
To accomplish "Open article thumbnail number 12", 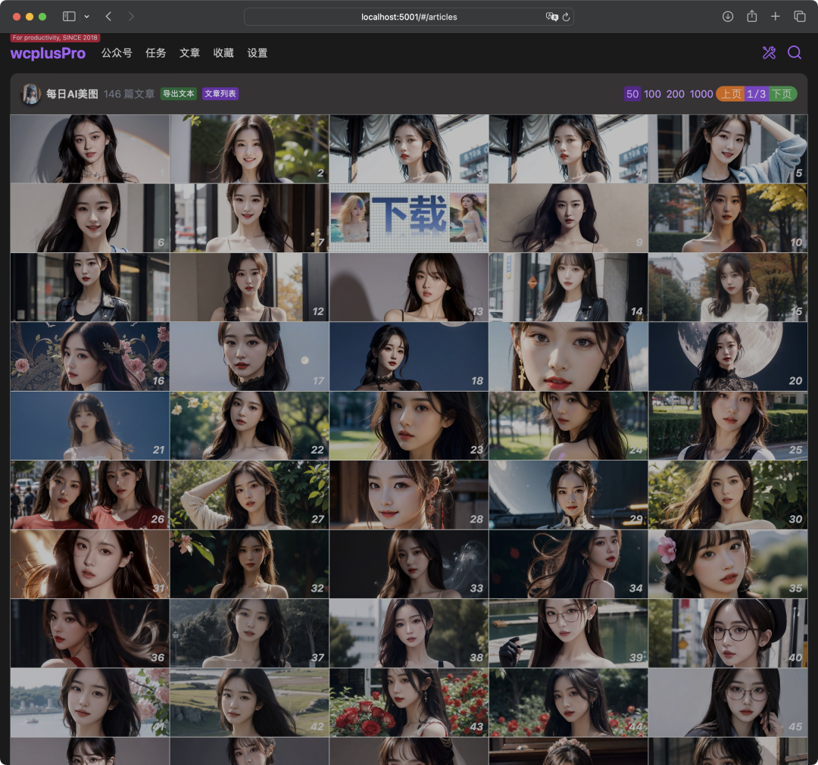I will pos(249,287).
